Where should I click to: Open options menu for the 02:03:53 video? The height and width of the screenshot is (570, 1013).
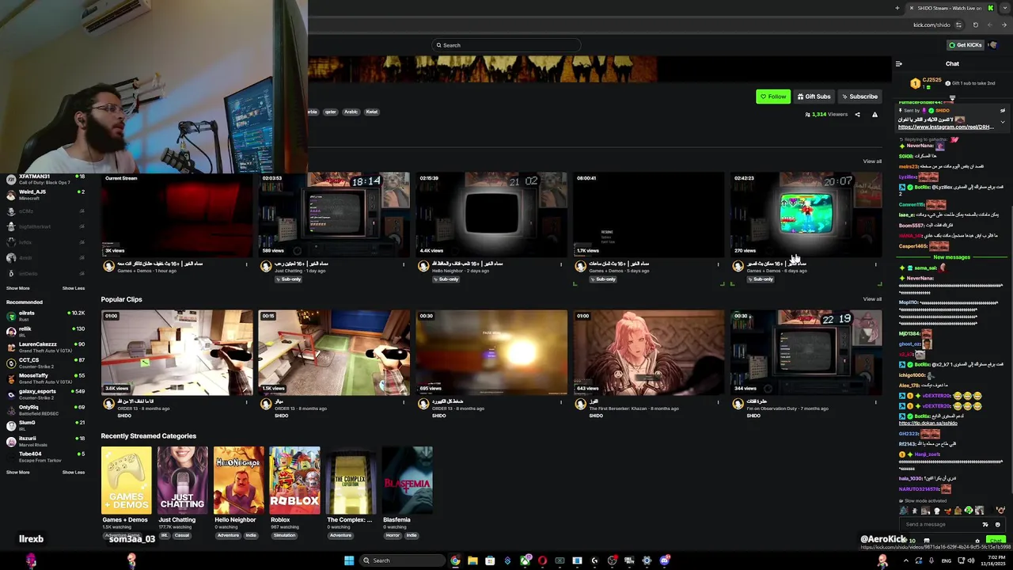click(404, 264)
